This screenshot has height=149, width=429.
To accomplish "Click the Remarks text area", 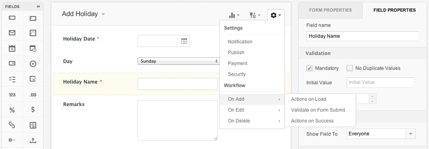I will pyautogui.click(x=178, y=120).
